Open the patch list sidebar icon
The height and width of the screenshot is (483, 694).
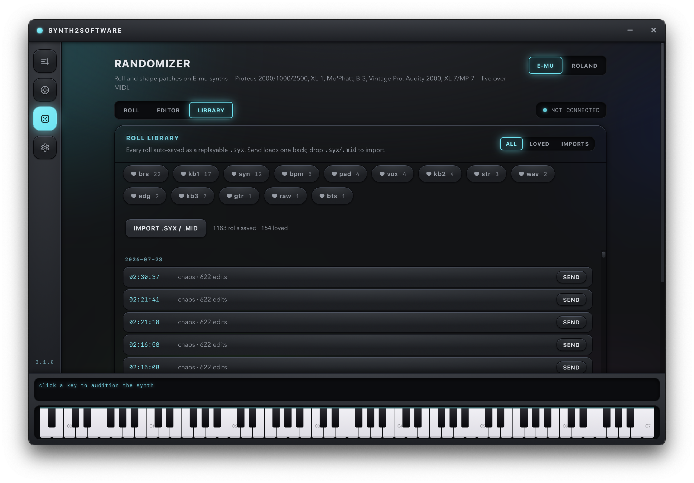[45, 61]
